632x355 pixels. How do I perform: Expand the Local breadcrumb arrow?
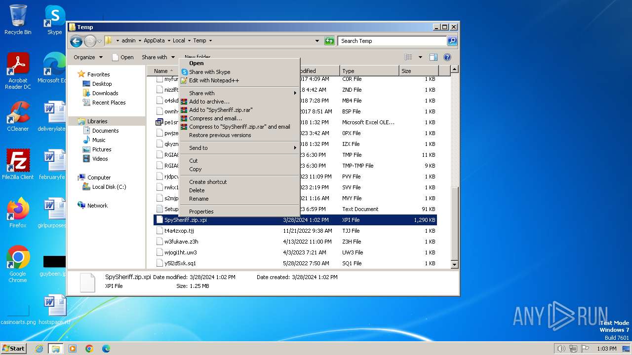coord(189,41)
